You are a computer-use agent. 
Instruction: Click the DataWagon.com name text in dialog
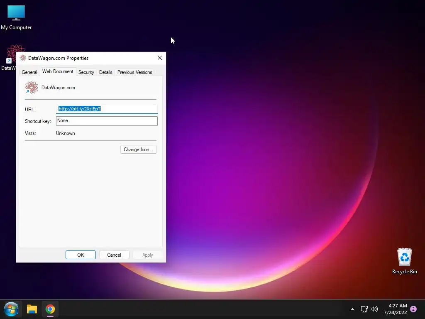(x=58, y=88)
